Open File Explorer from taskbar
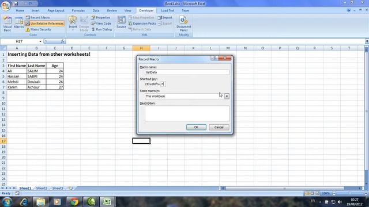 pos(40,202)
